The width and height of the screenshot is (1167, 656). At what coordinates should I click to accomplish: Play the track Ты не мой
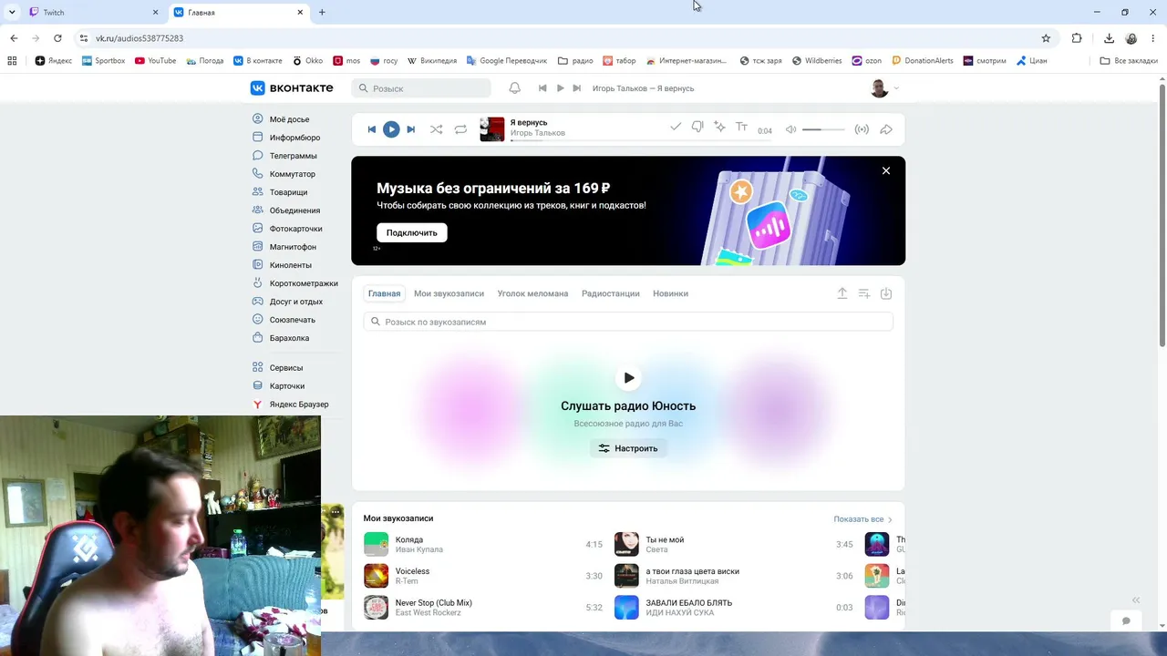point(626,544)
